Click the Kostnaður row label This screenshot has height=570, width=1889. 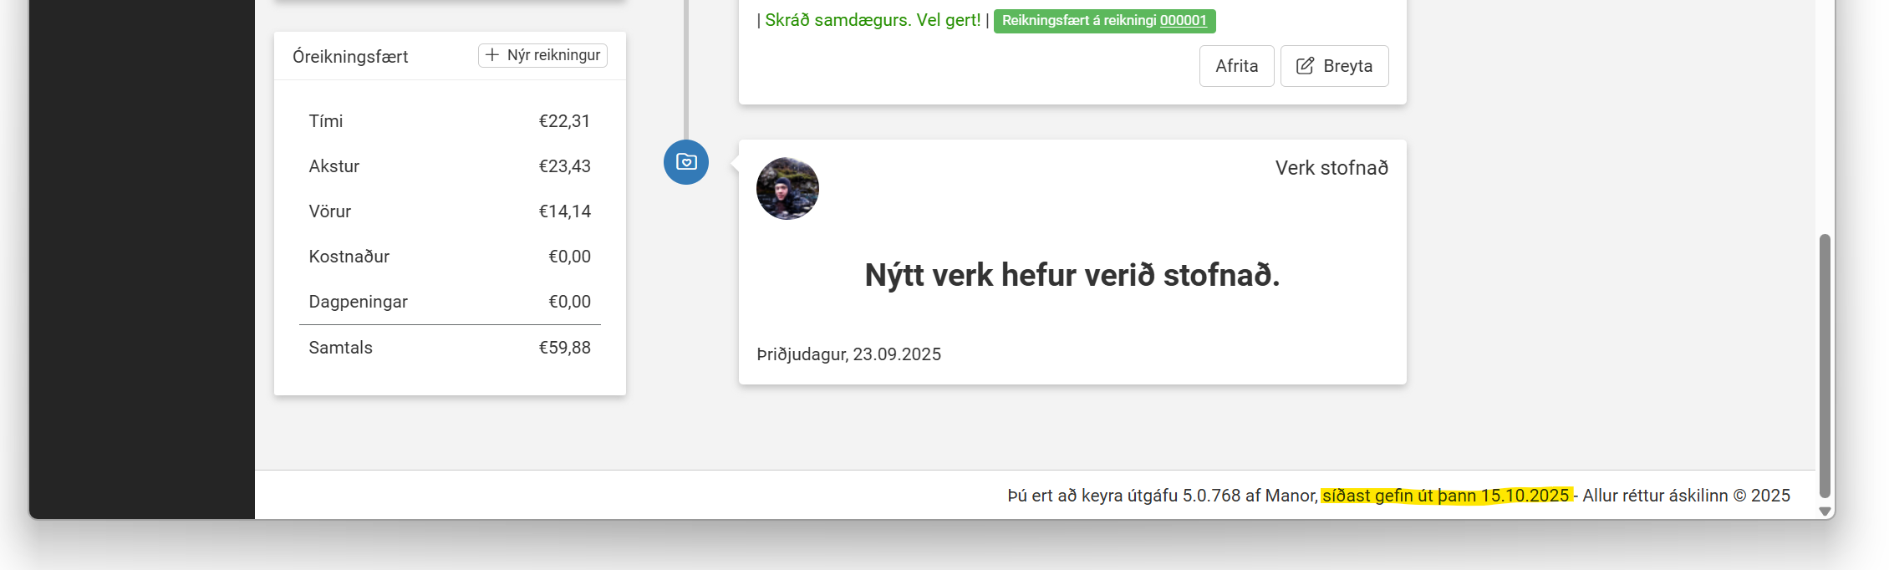click(349, 257)
